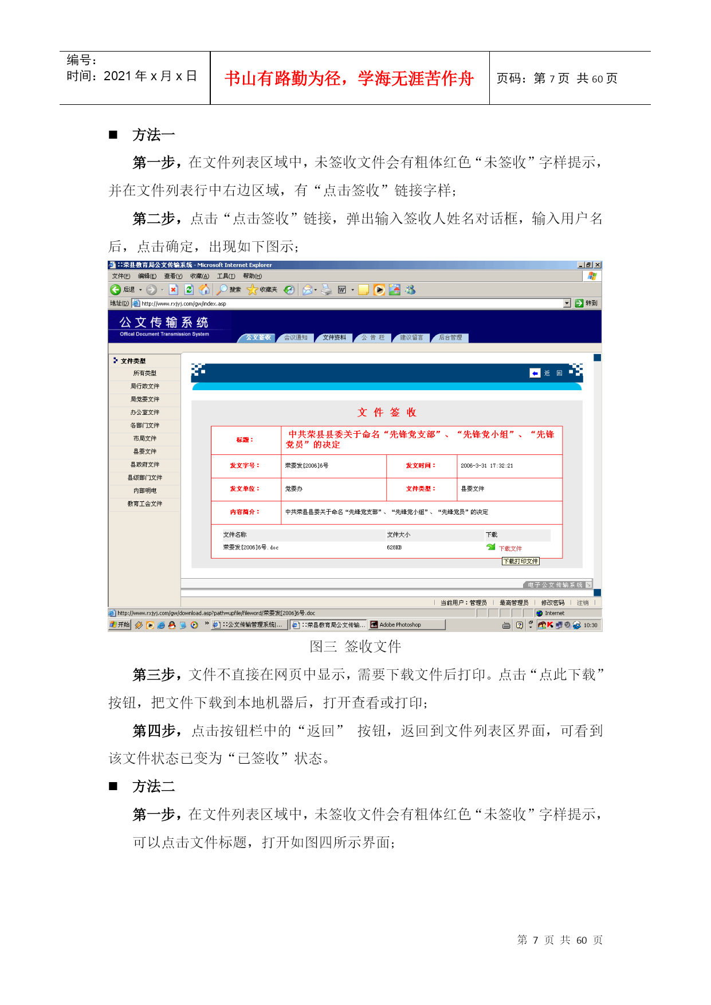Image resolution: width=711 pixels, height=1005 pixels.
Task: Click the yellow note toolbar icon
Action: point(363,290)
